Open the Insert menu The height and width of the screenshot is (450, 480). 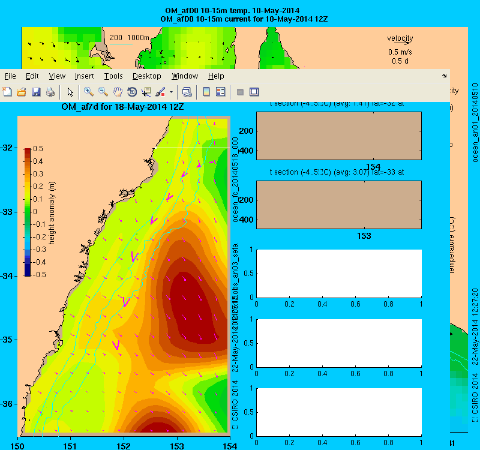[84, 76]
